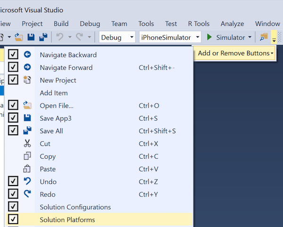The height and width of the screenshot is (227, 283).
Task: Open the Build menu
Action: point(61,24)
